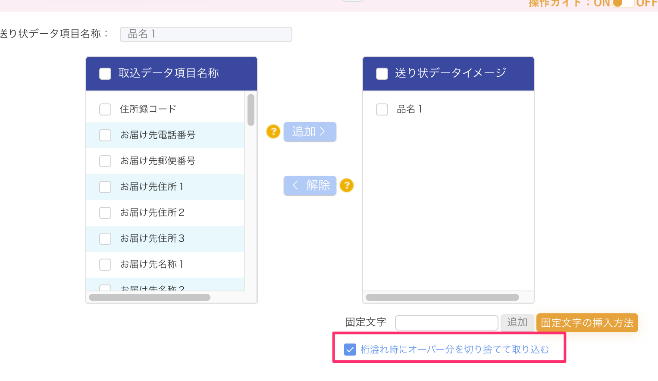
Task: Toggle the 操作ガイド ON/OFF switch
Action: 623,3
